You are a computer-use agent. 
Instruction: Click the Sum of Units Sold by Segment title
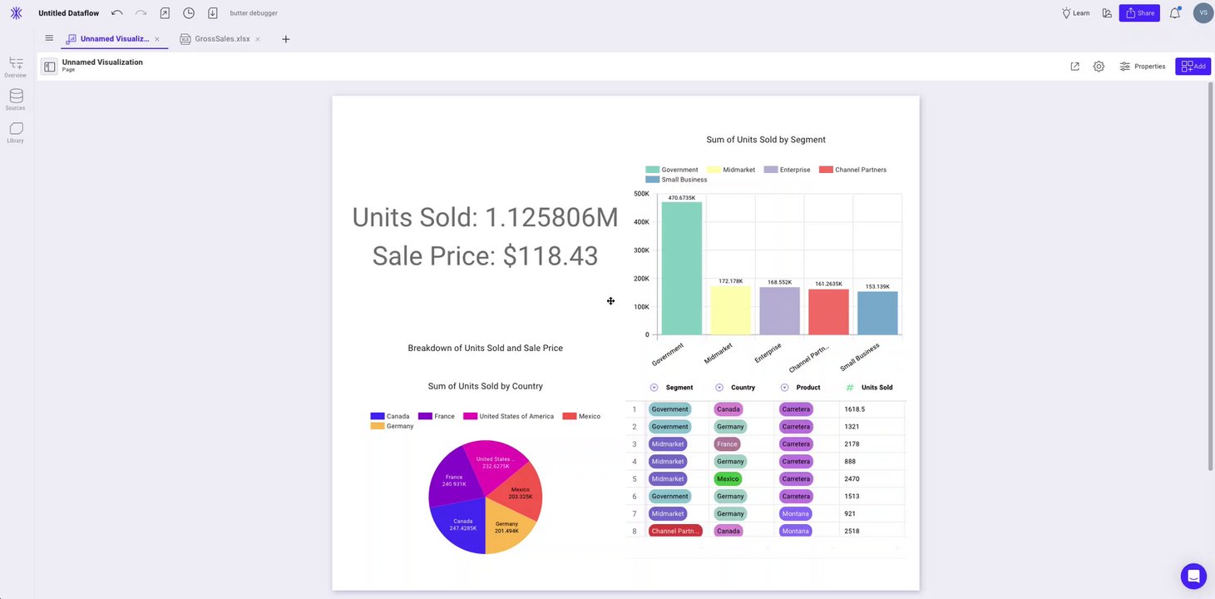pyautogui.click(x=766, y=140)
